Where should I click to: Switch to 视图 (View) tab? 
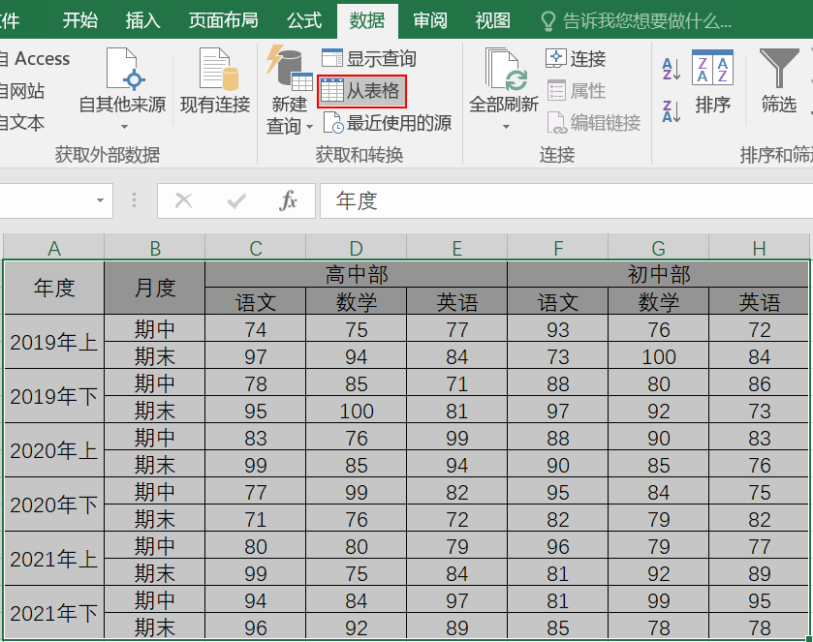point(492,20)
